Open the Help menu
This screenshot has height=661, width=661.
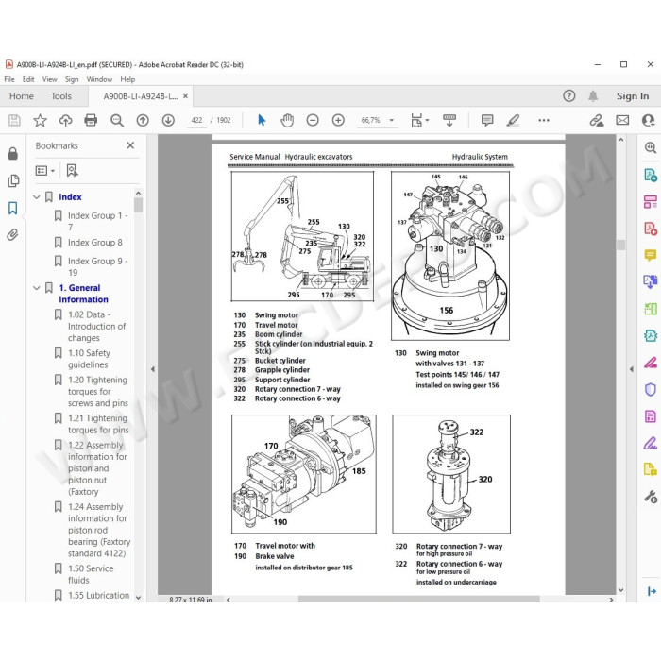[x=127, y=79]
